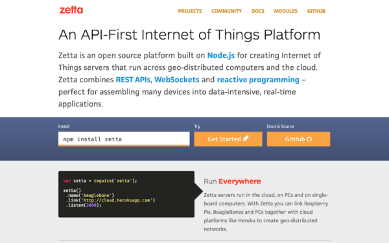Click the rocket icon on Get Started
389x243 pixels.
click(246, 139)
